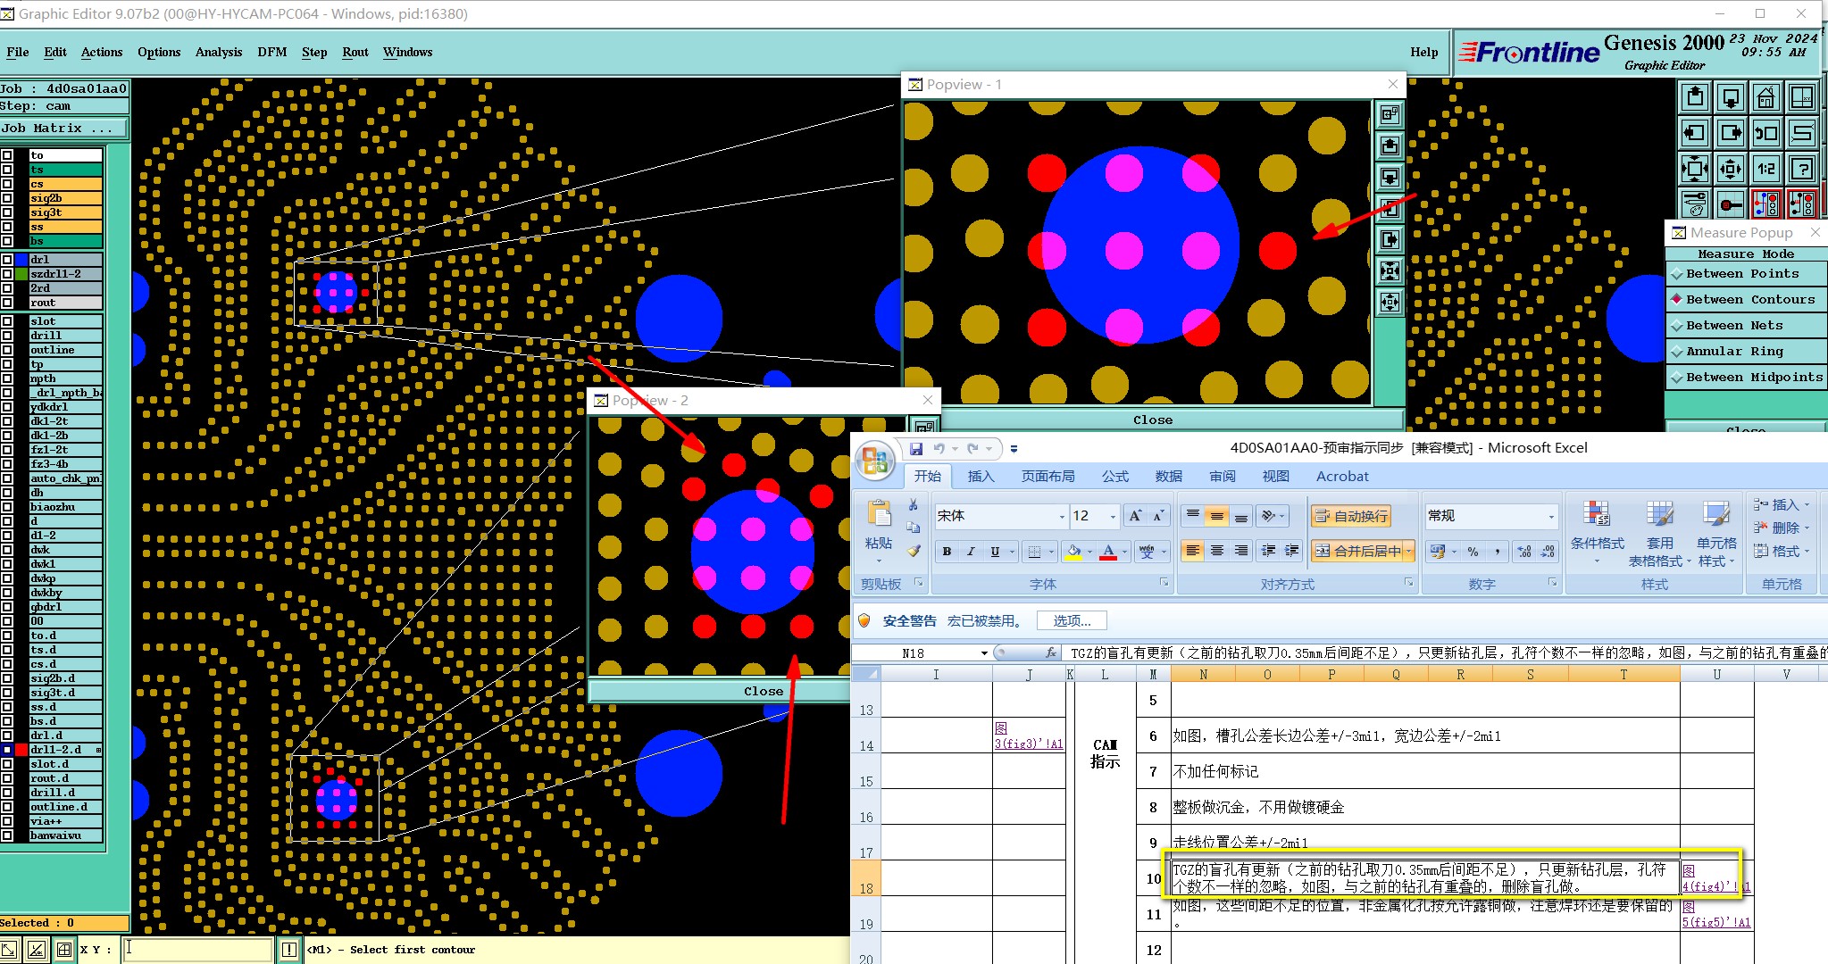Click the X Y coordinate input field
Image resolution: width=1828 pixels, height=964 pixels.
click(x=196, y=950)
